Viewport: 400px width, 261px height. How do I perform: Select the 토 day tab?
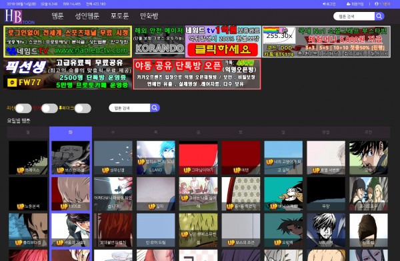pyautogui.click(x=241, y=132)
